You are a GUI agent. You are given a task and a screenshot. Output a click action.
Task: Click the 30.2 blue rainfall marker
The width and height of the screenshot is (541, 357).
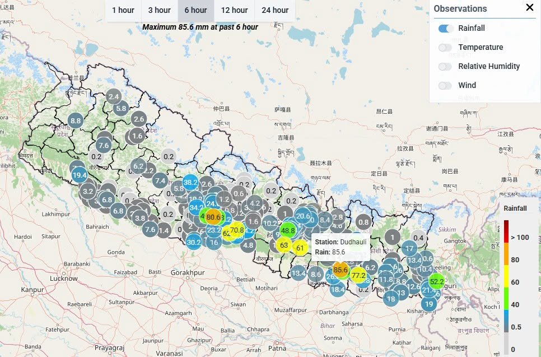click(x=194, y=242)
